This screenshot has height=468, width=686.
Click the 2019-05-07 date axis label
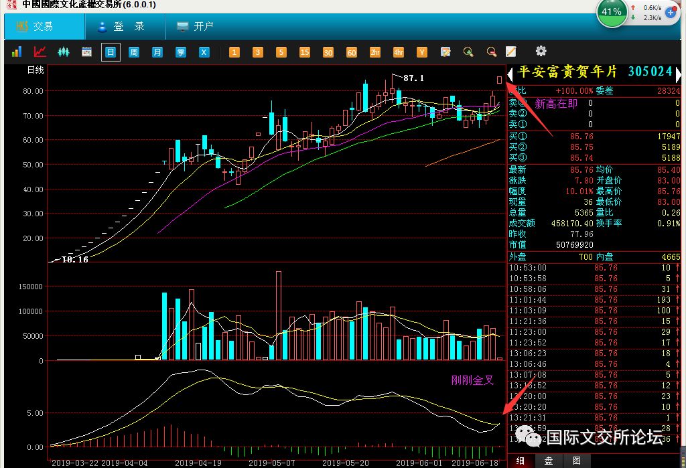click(x=272, y=463)
